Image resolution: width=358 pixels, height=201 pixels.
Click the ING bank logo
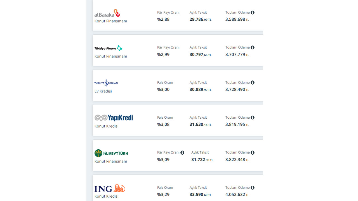pyautogui.click(x=110, y=188)
